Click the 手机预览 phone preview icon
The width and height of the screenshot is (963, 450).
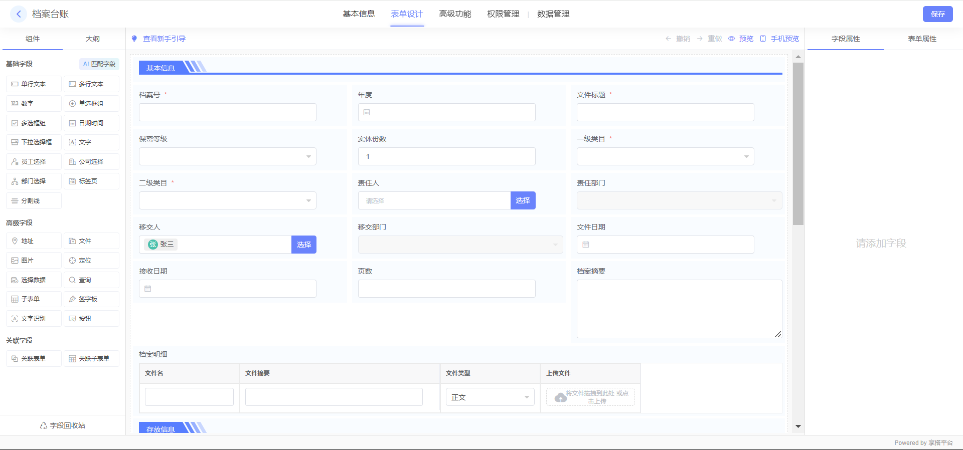tap(763, 39)
